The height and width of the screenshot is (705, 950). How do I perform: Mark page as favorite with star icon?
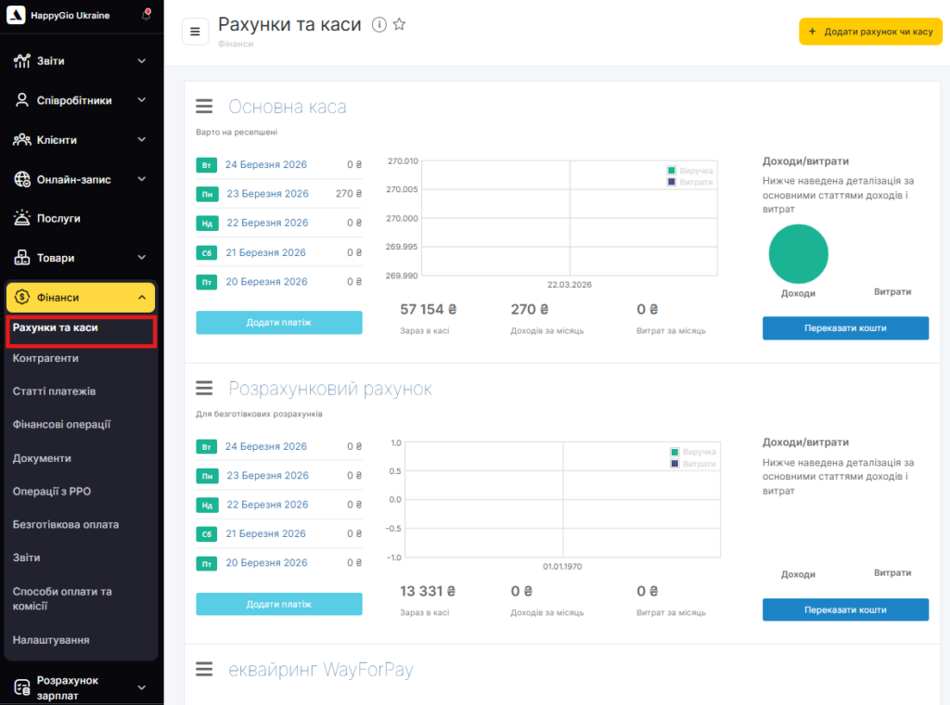[399, 25]
